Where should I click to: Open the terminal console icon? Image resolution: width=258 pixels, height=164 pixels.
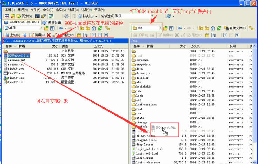(x=38, y=16)
